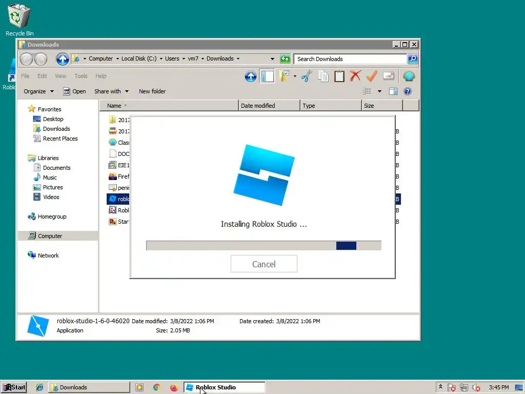Click the Classic Shell settings icon

pyautogui.click(x=409, y=76)
